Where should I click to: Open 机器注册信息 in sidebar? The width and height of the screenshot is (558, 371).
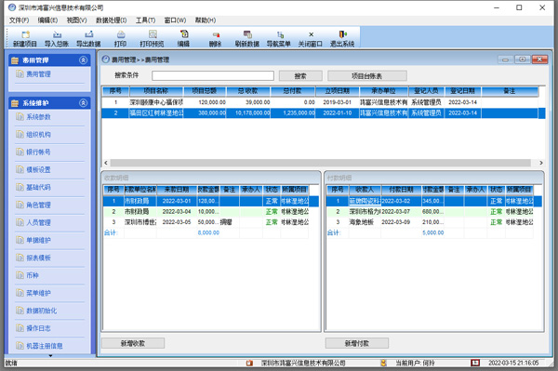(x=45, y=346)
